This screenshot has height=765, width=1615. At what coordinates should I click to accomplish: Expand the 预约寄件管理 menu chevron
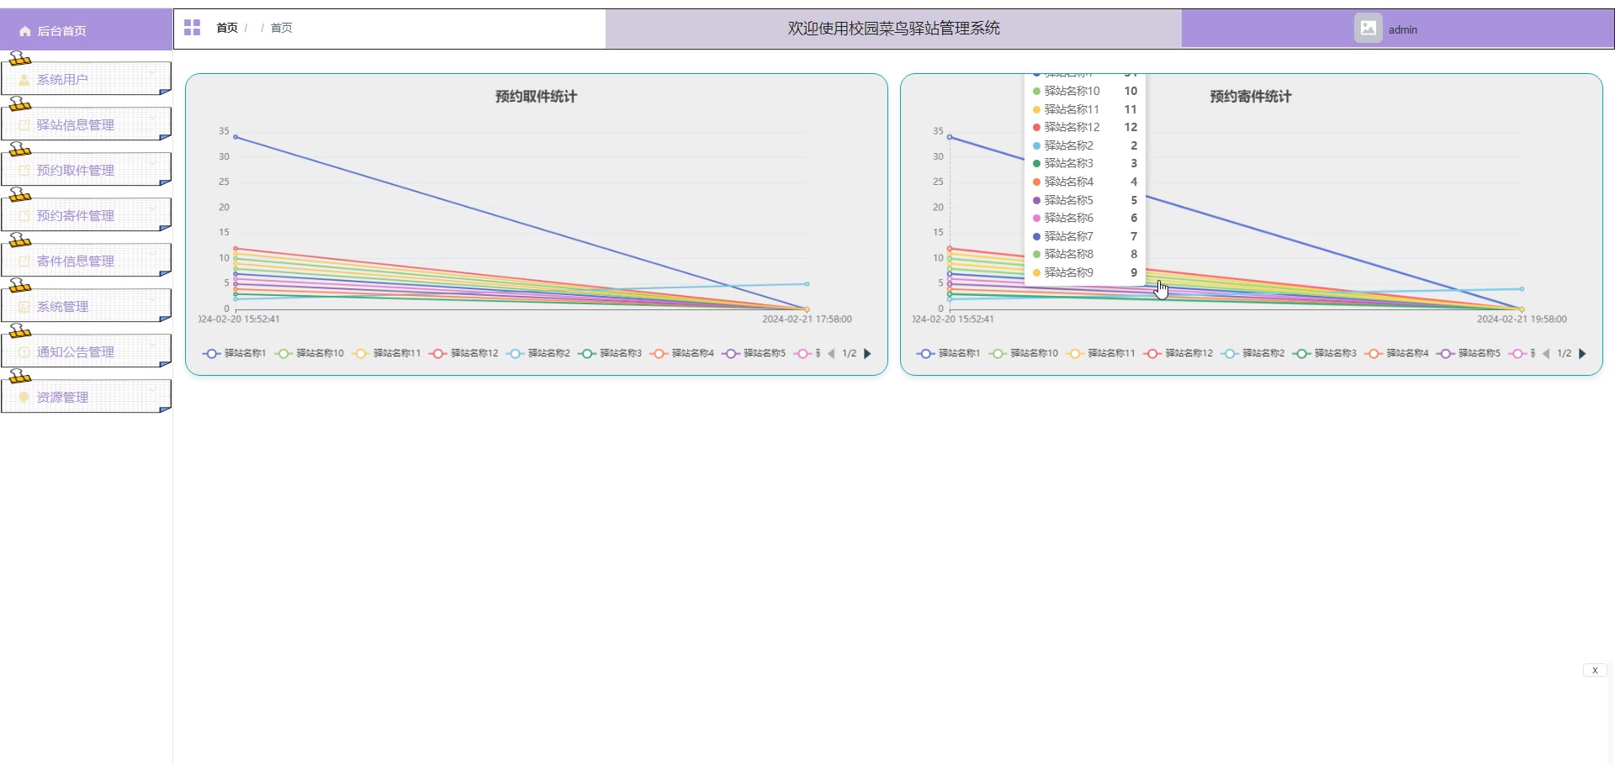click(x=152, y=208)
